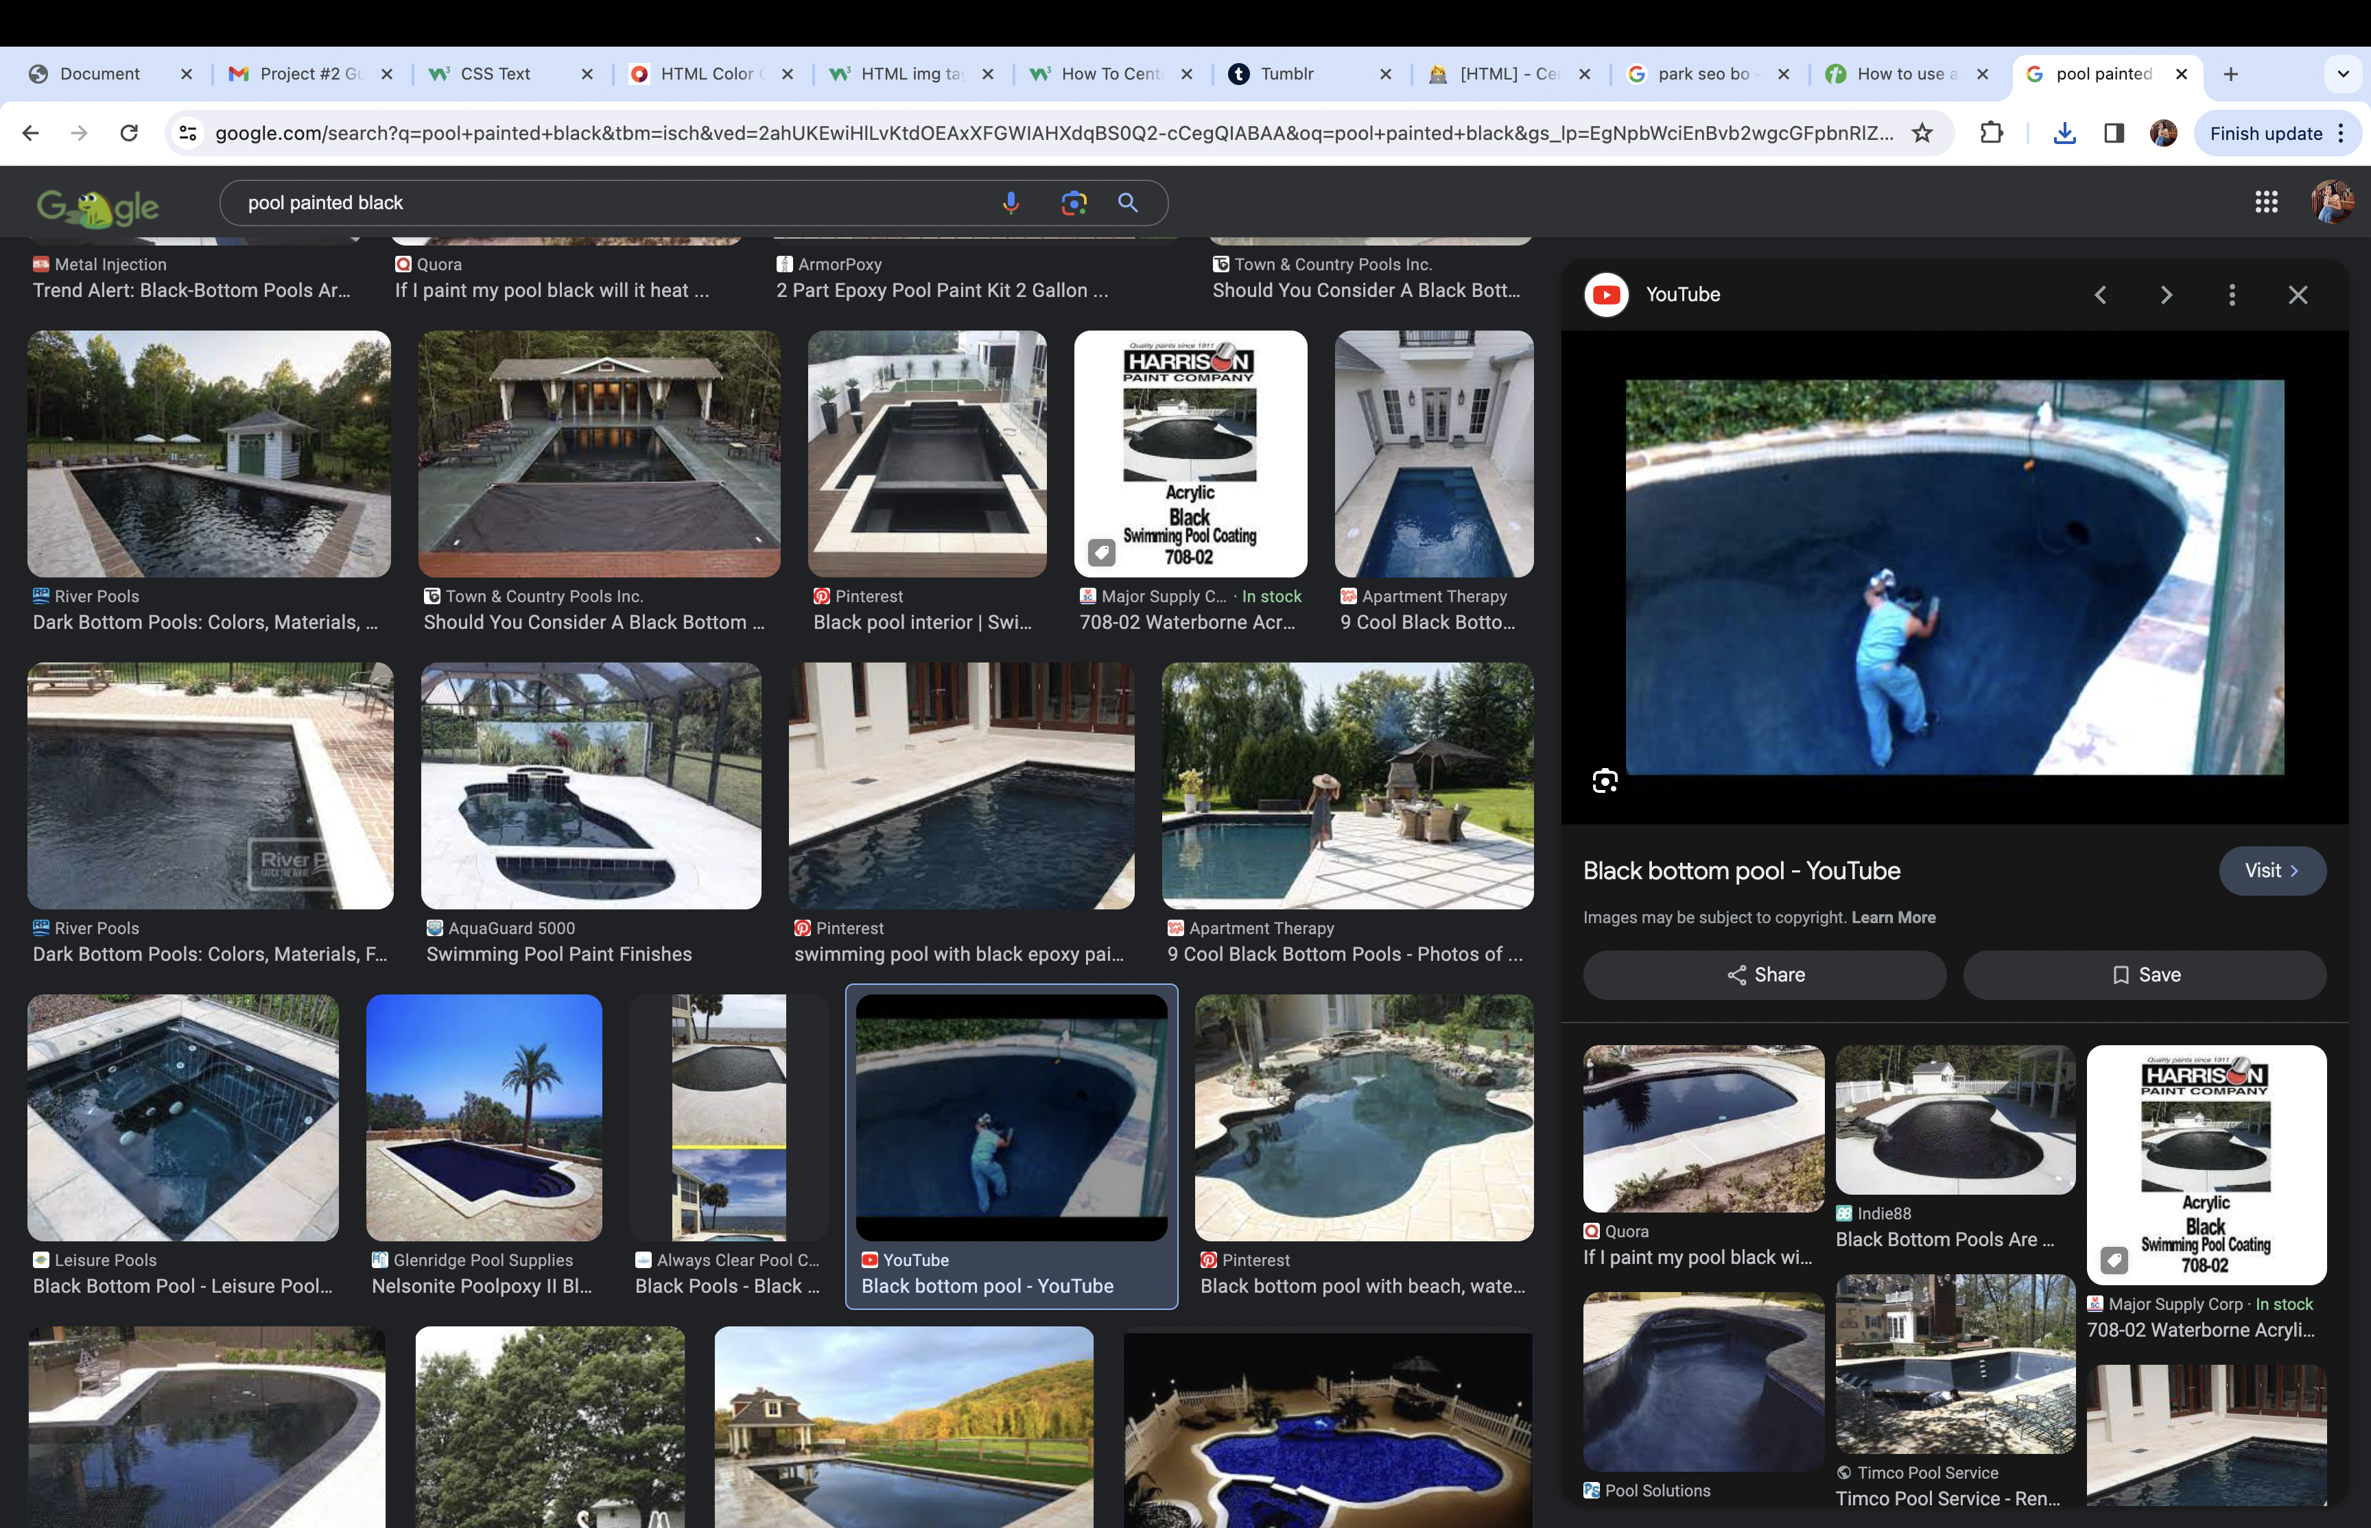Expand the tab search dropdown arrow
This screenshot has height=1528, width=2371.
click(2343, 73)
